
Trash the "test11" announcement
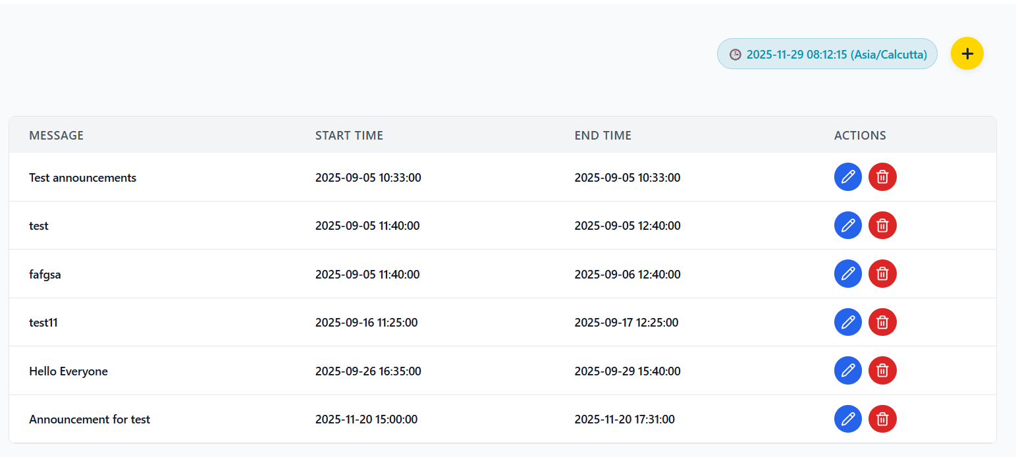pyautogui.click(x=882, y=322)
